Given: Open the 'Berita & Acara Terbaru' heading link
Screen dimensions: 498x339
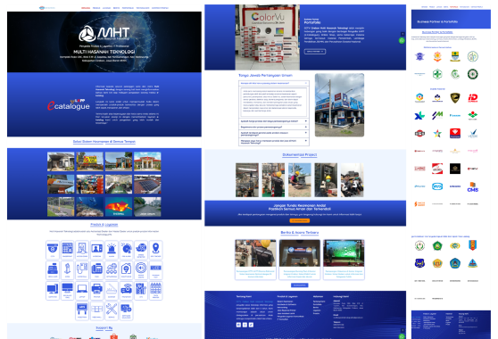Looking at the screenshot, I should [300, 233].
